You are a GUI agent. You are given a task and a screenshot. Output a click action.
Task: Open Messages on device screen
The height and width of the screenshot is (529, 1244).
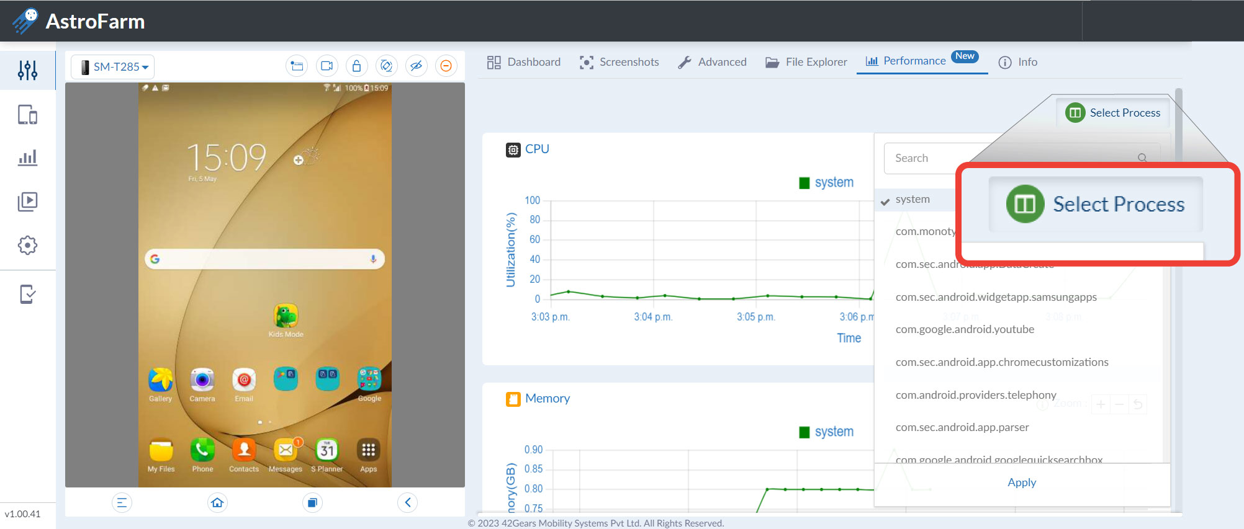tap(286, 455)
